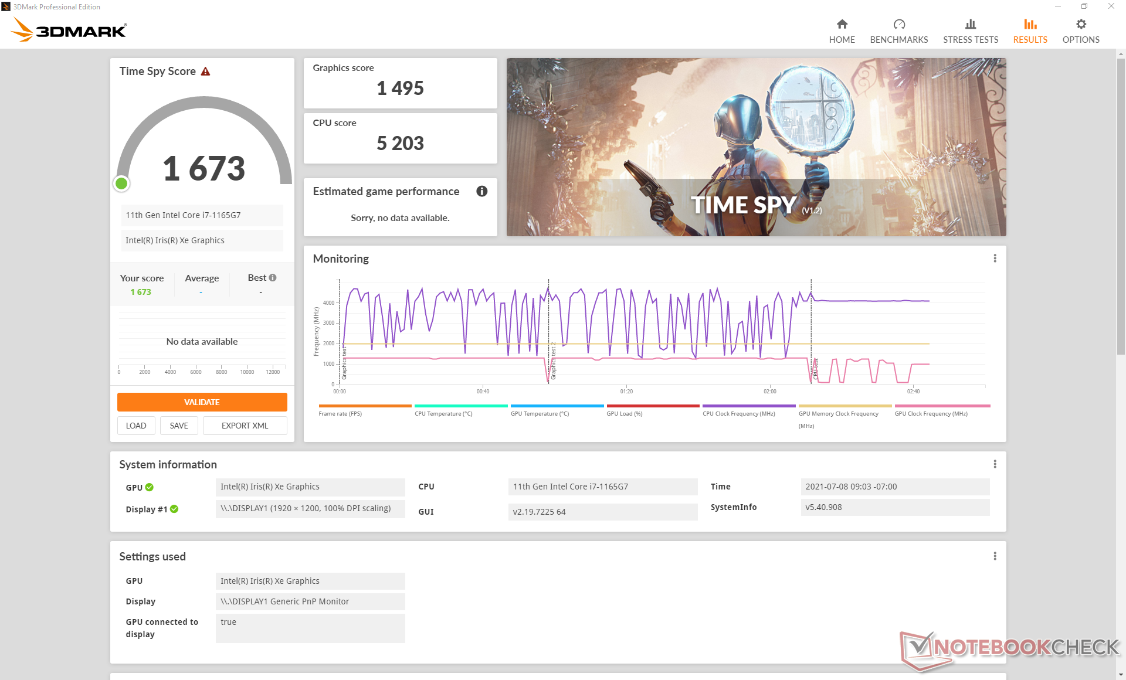
Task: Click the scrollbar down arrow
Action: click(x=1120, y=675)
